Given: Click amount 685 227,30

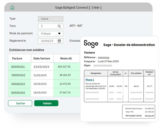Looking at the screenshot, I should tap(64, 67).
